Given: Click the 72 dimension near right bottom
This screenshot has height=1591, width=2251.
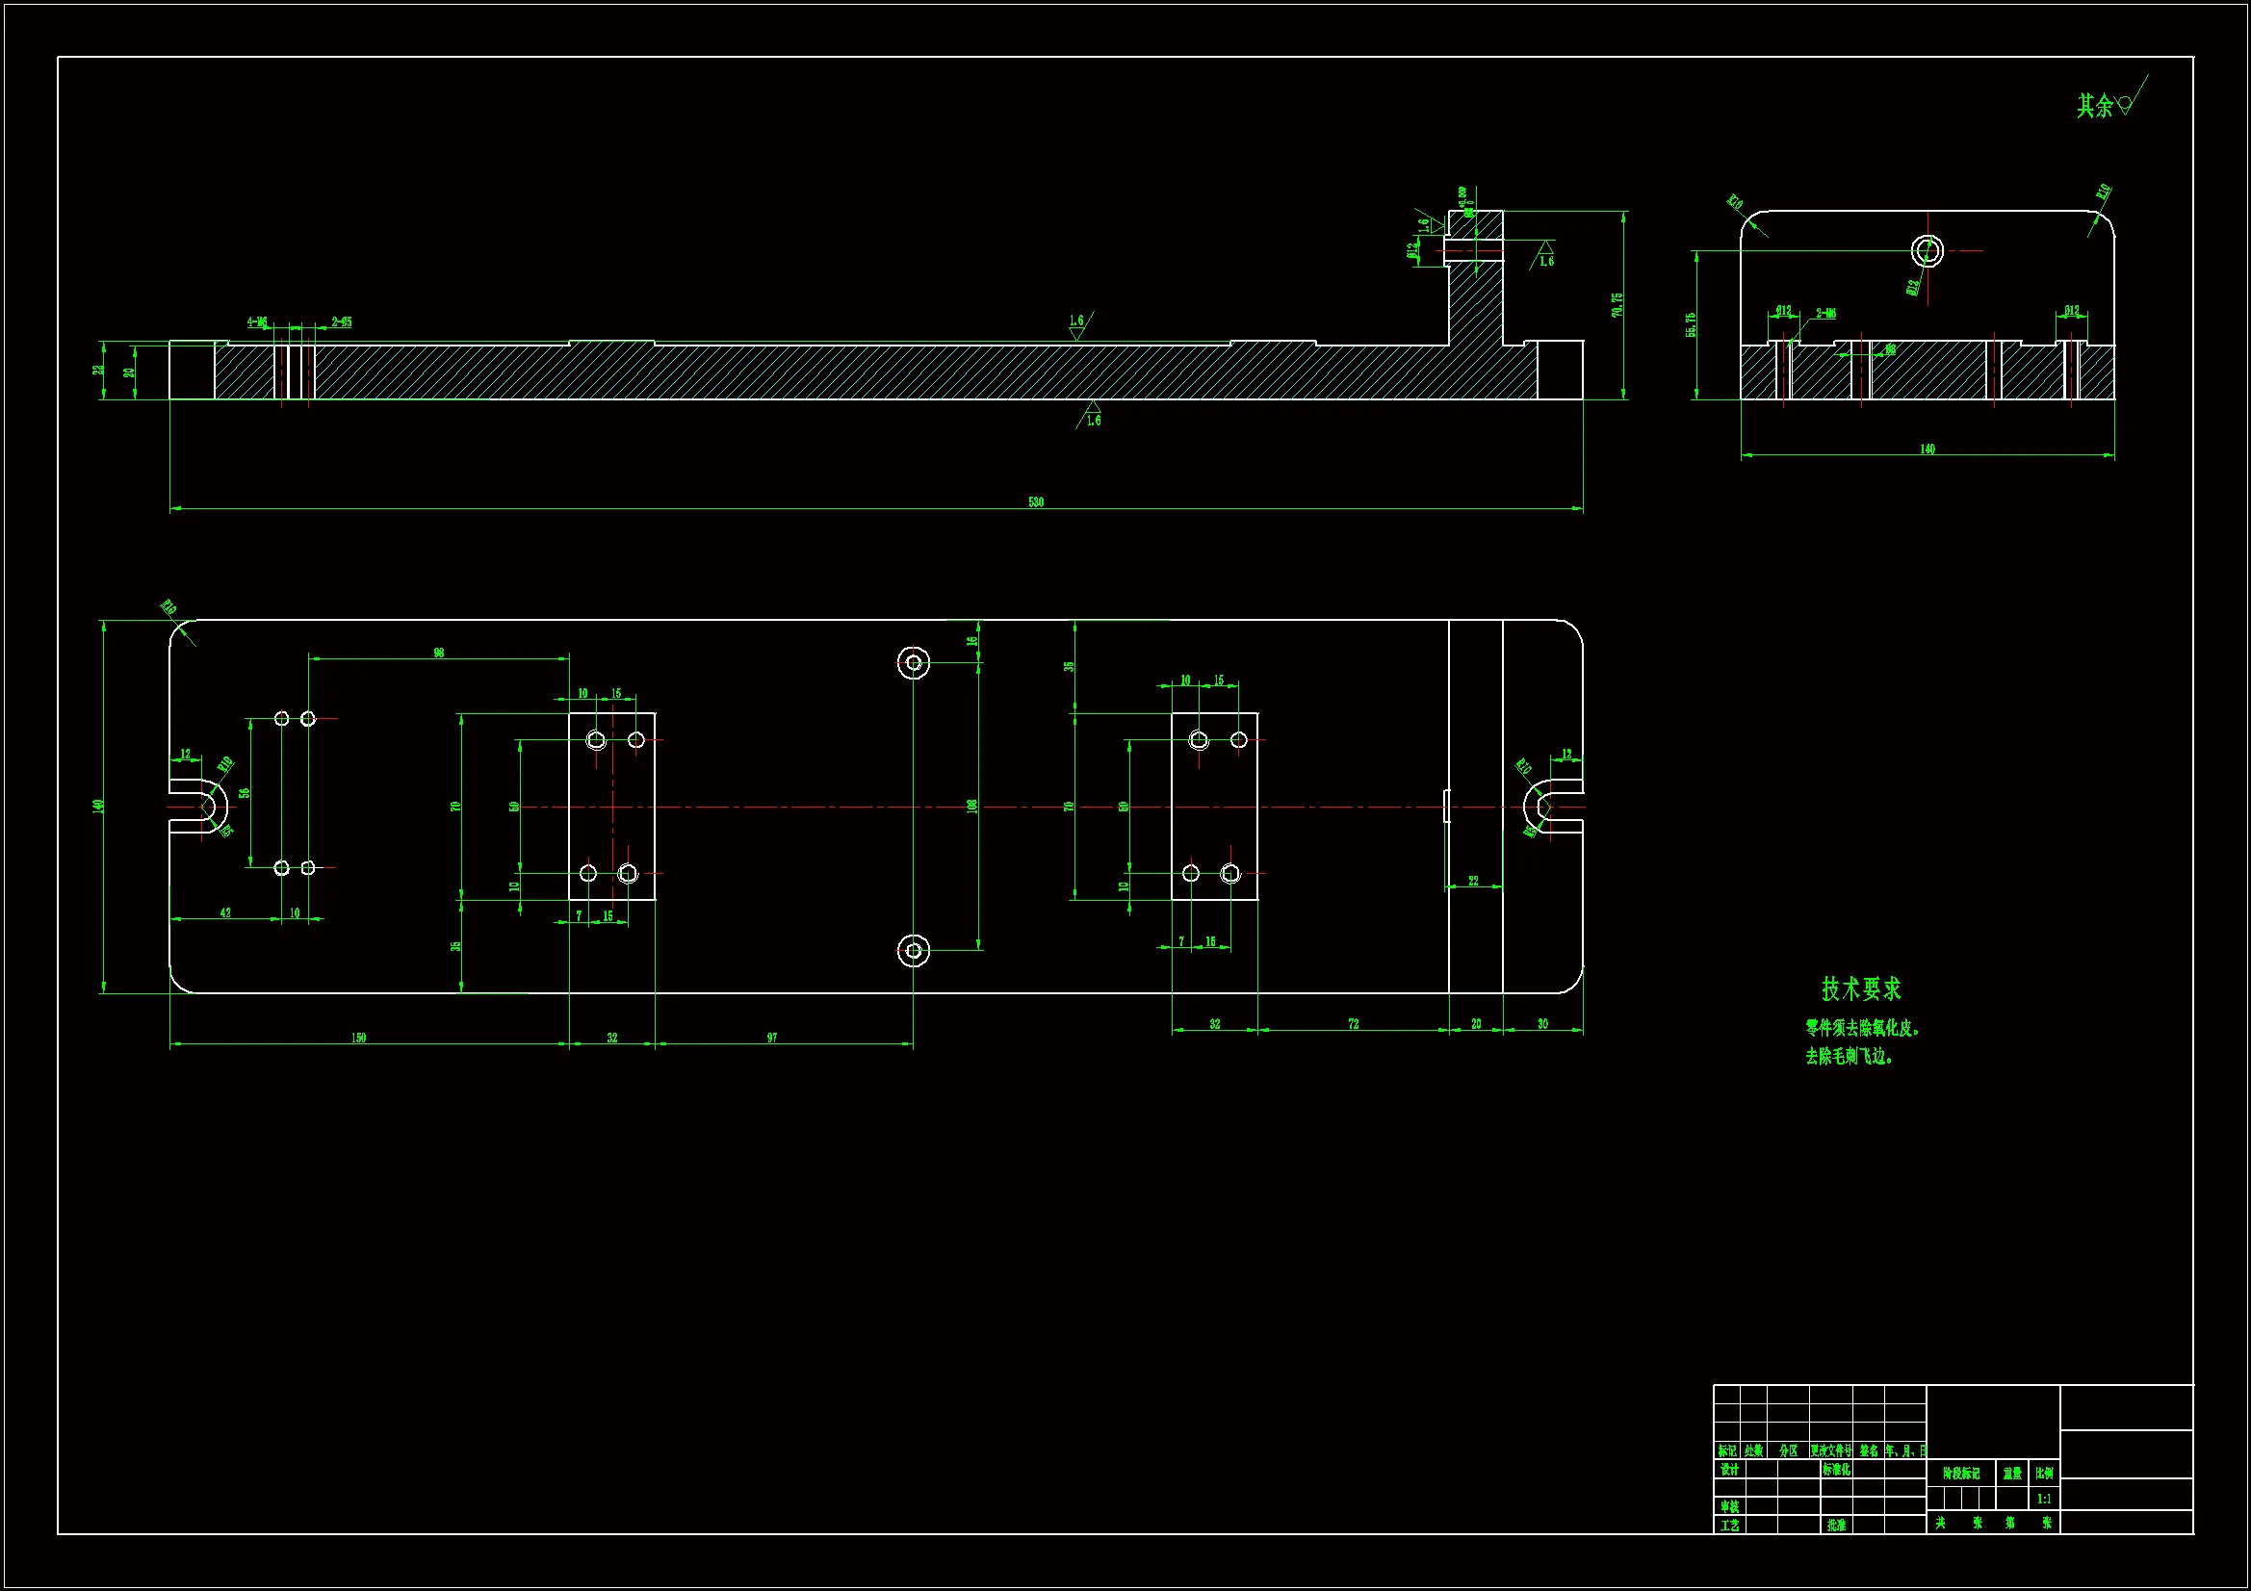Looking at the screenshot, I should pos(1353,1023).
